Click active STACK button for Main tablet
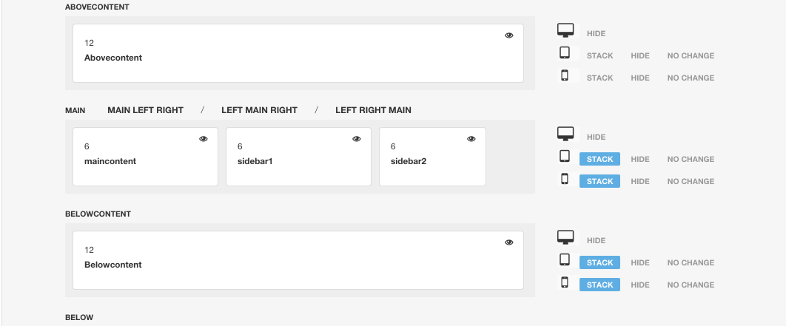The image size is (786, 326). (x=599, y=159)
